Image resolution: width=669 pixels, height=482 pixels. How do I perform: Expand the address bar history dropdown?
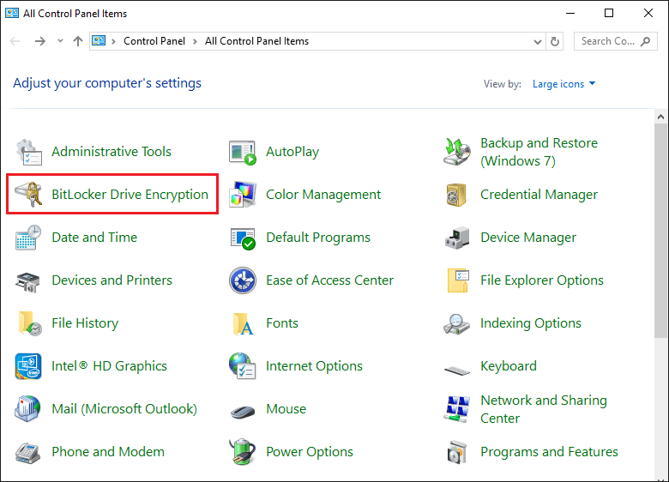click(x=538, y=41)
